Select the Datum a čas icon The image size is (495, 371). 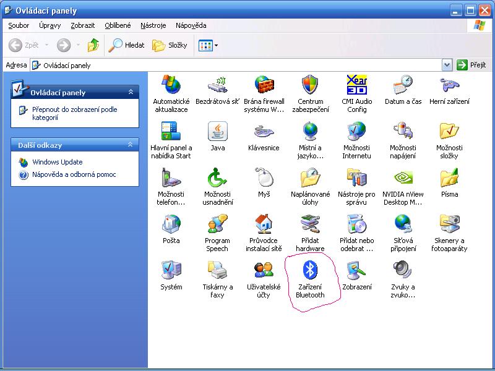pyautogui.click(x=403, y=85)
